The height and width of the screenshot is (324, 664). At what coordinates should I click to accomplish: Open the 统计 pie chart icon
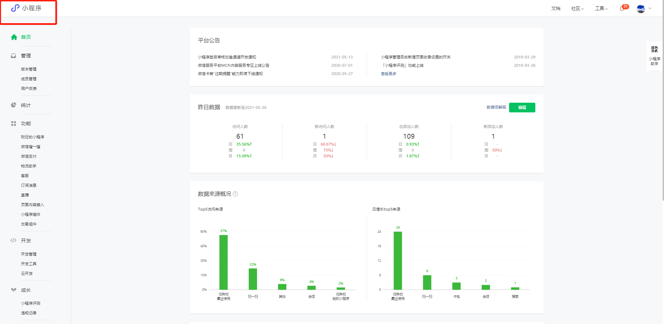click(13, 105)
